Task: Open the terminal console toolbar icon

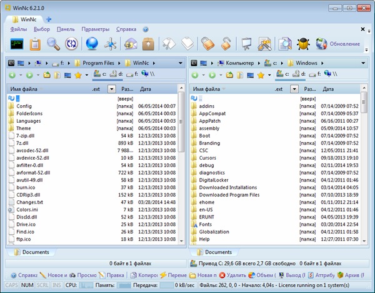Action: (17, 44)
